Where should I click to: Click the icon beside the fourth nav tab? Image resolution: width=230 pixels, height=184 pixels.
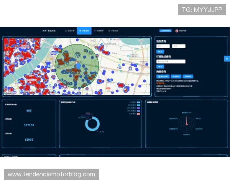[109, 31]
